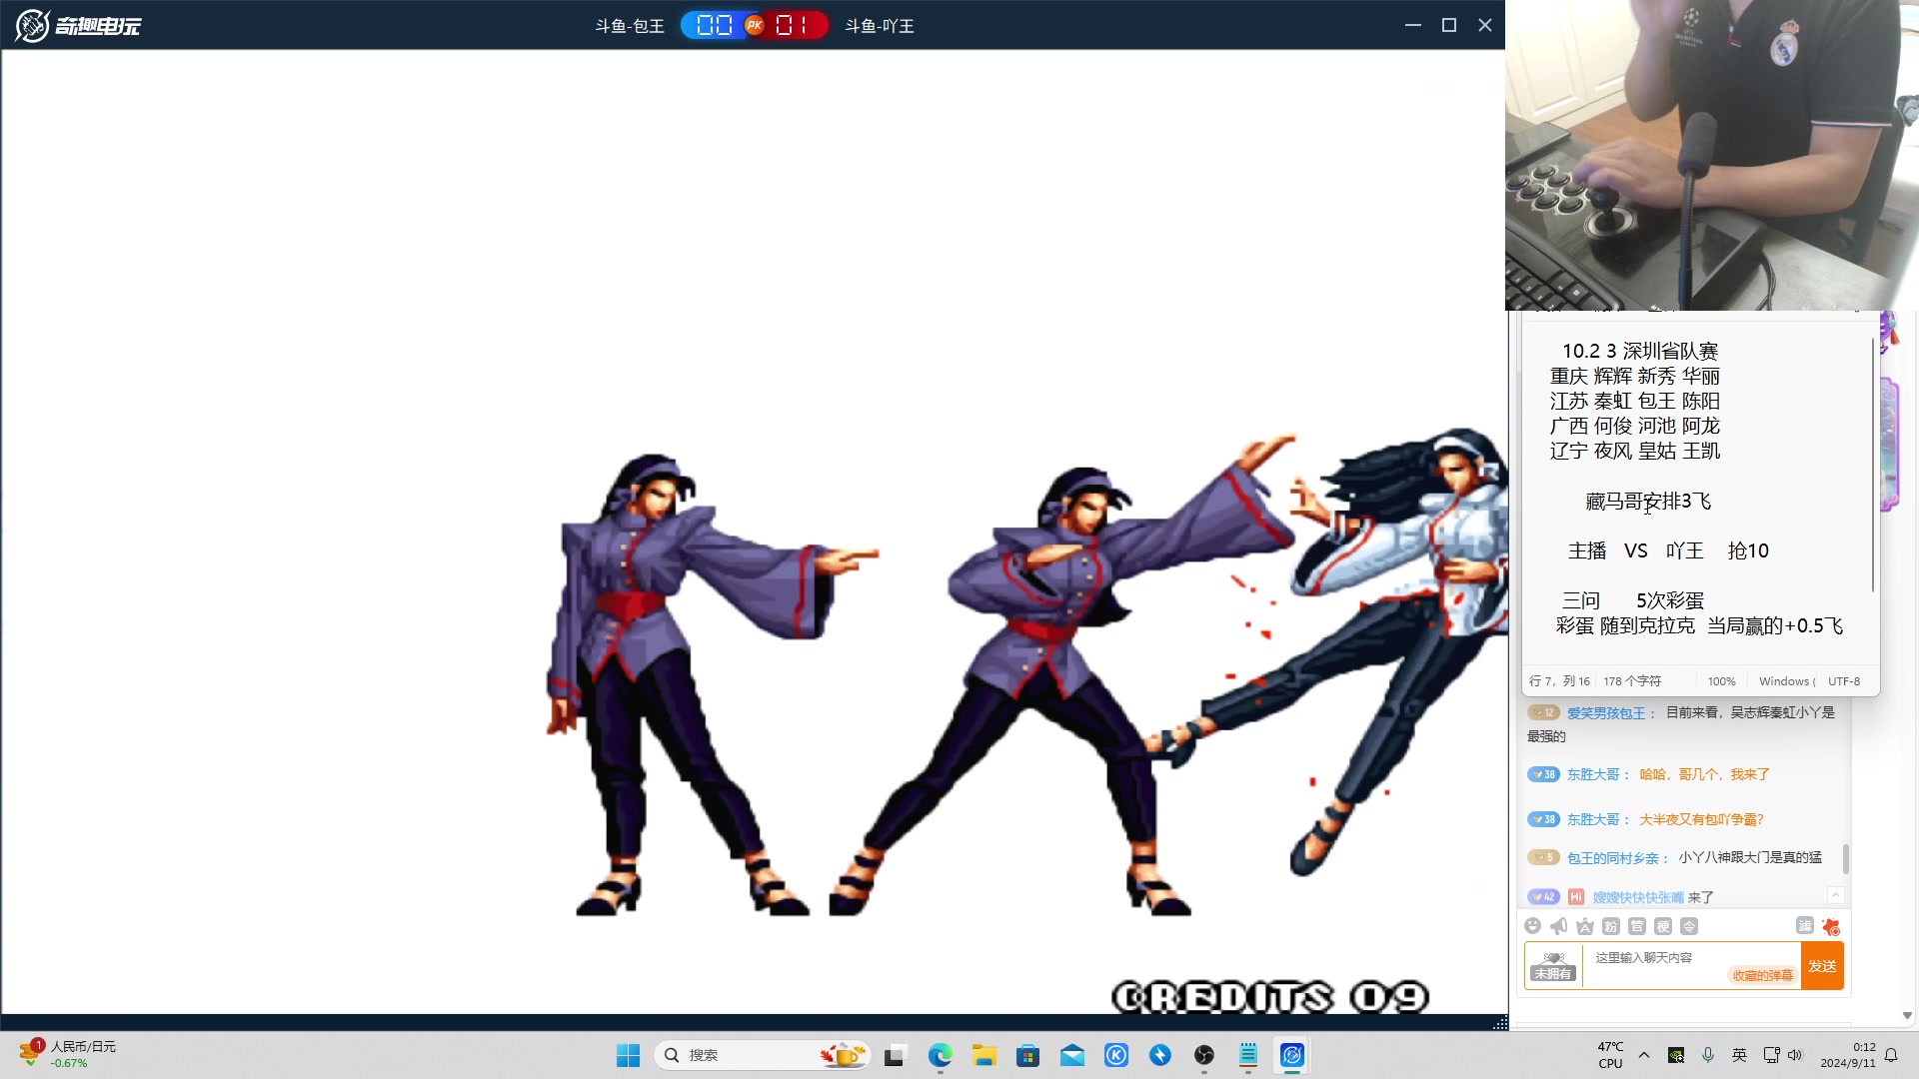This screenshot has width=1919, height=1079.
Task: Open the Windows Start menu
Action: pos(628,1055)
